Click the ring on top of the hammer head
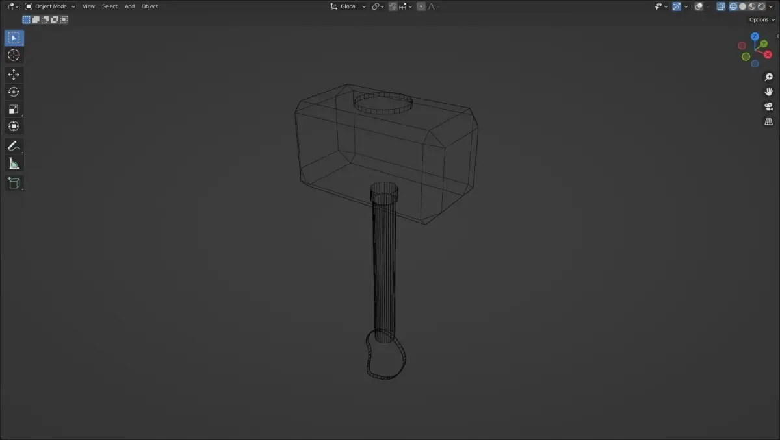The image size is (780, 440). [383, 104]
